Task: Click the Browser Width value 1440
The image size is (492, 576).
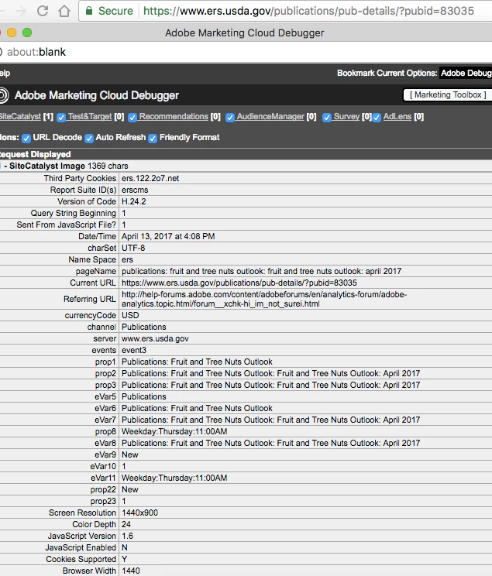Action: (x=130, y=571)
